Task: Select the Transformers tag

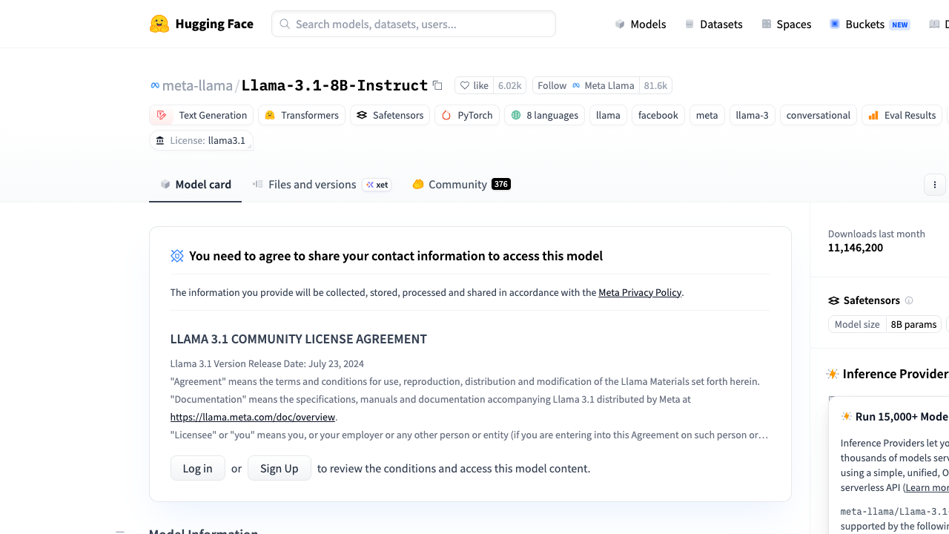Action: (302, 115)
